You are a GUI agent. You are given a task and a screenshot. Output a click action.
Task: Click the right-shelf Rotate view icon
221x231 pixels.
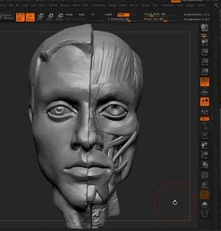pos(204,165)
